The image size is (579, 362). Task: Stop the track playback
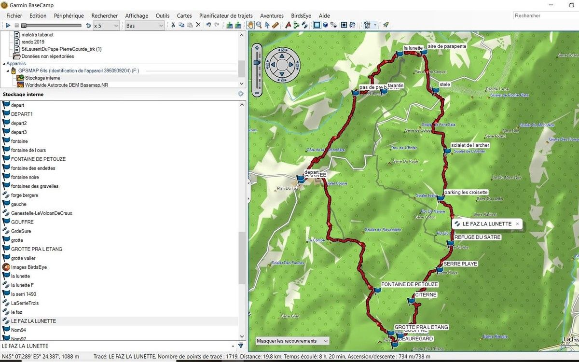(16, 25)
